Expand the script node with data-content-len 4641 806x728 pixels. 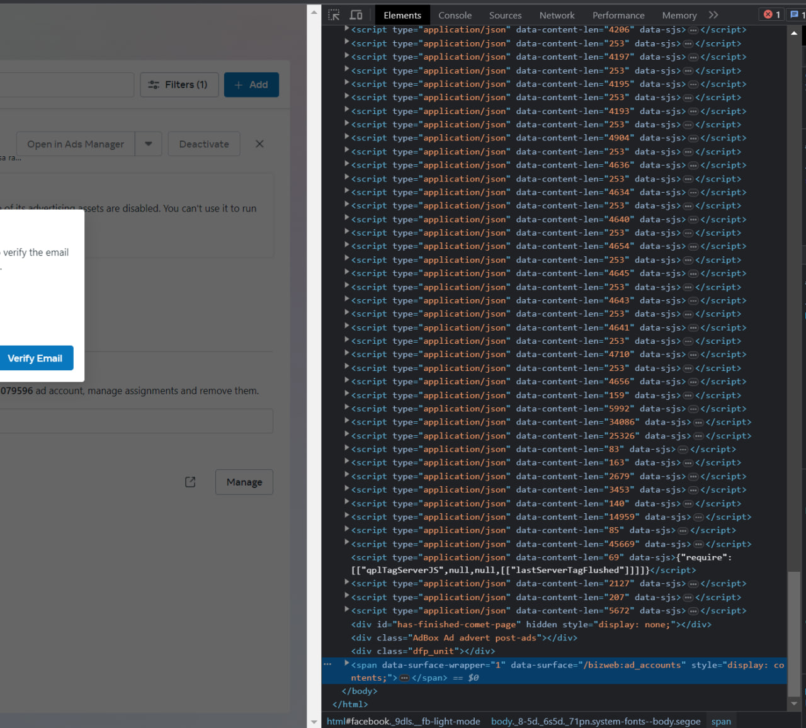click(346, 327)
